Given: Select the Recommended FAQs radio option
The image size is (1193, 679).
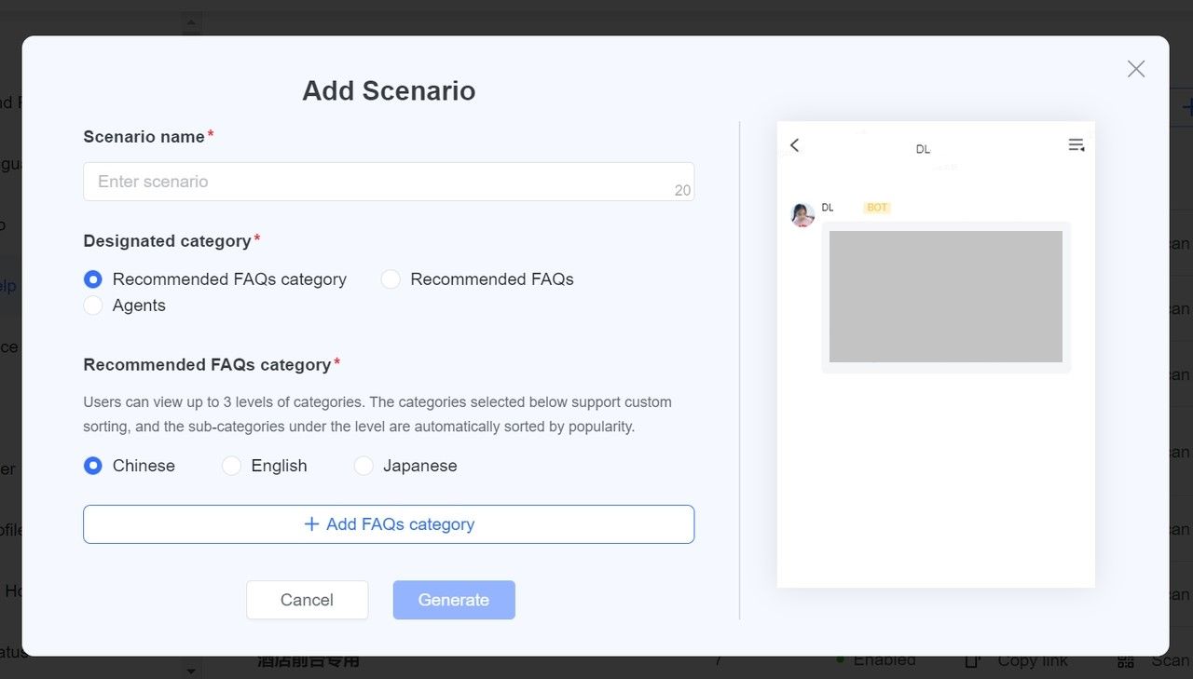Looking at the screenshot, I should tap(390, 278).
